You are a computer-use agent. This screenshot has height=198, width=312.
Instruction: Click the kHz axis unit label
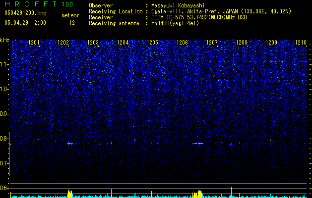[4, 40]
